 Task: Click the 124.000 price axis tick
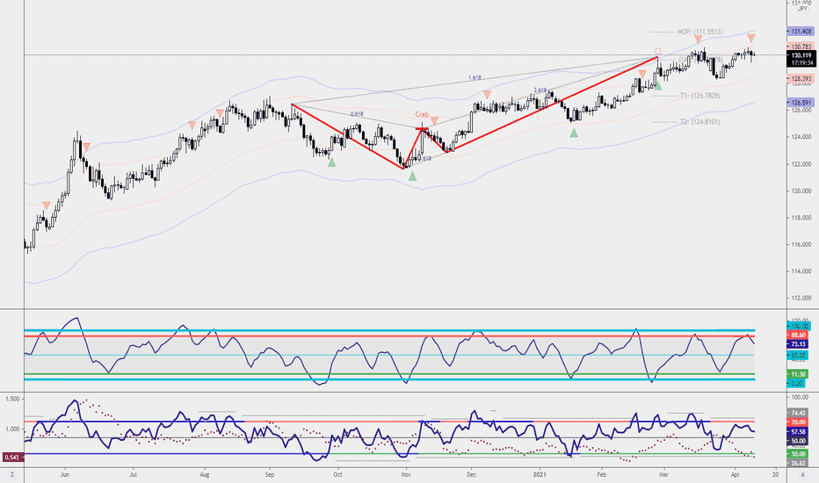[801, 137]
